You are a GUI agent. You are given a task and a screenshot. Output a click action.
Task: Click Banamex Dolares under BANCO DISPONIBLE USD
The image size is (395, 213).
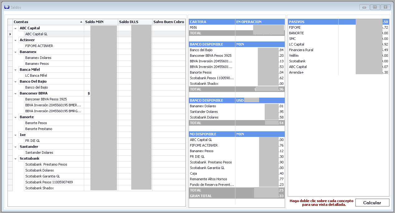tap(237, 106)
